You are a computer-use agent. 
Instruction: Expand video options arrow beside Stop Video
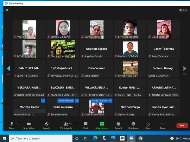point(36,124)
